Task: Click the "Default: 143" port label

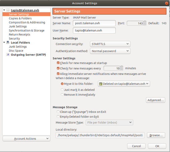Action: (157, 23)
